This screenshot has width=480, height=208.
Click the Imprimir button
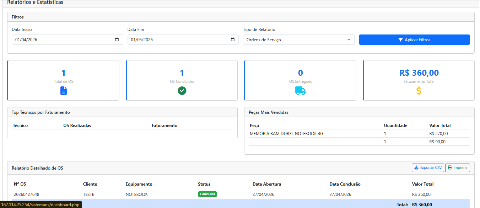click(x=458, y=167)
